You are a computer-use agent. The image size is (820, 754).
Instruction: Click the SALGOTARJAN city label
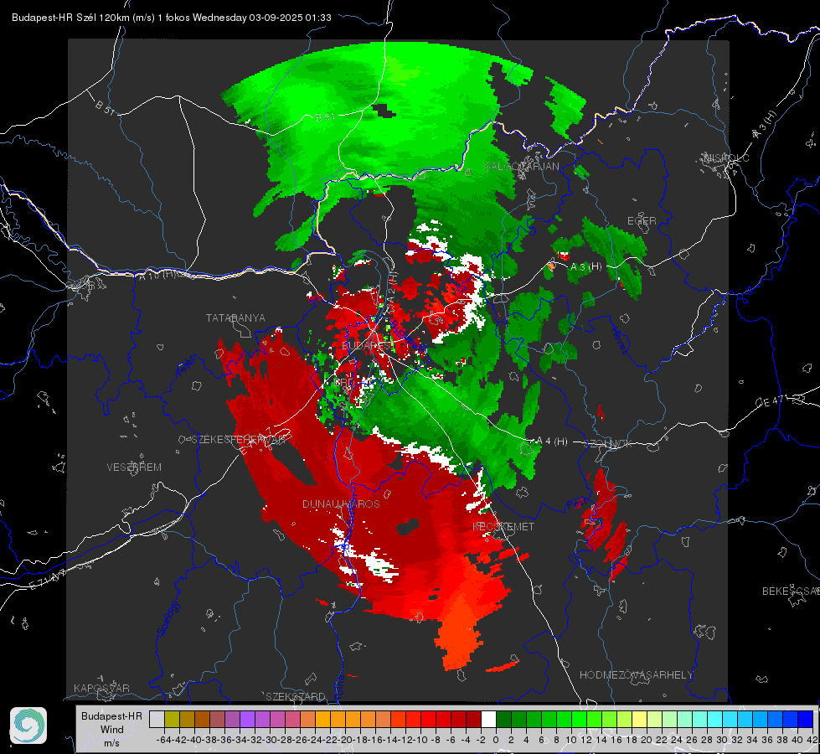(x=522, y=167)
